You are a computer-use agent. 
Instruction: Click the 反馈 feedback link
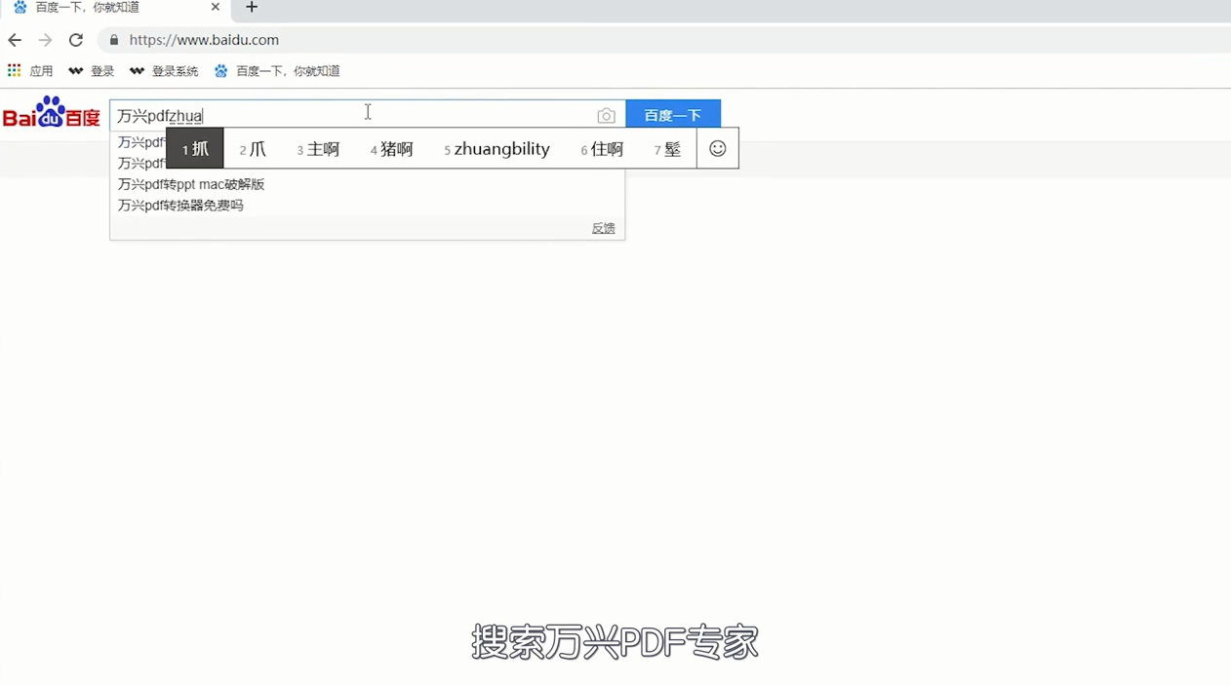point(603,227)
